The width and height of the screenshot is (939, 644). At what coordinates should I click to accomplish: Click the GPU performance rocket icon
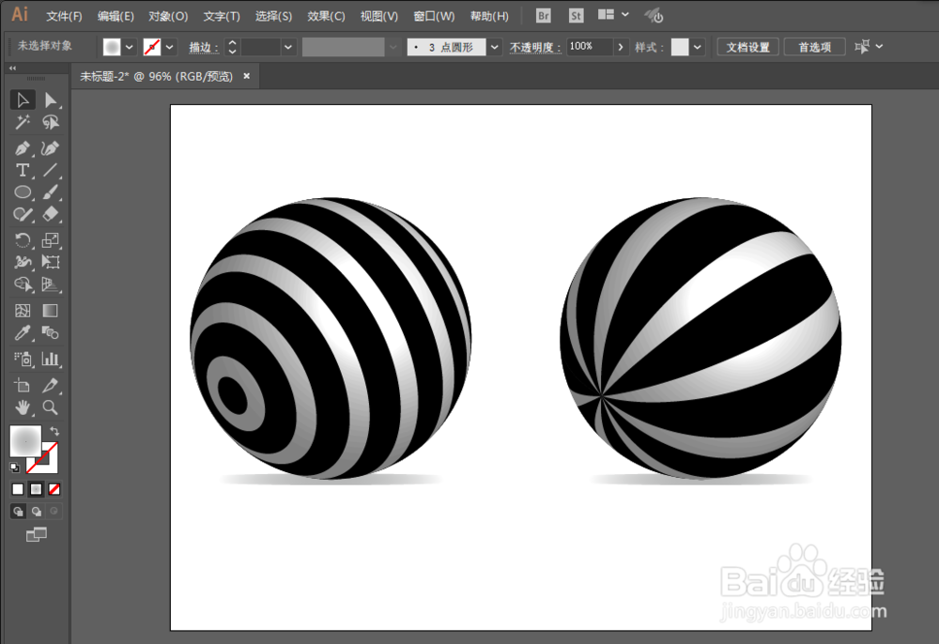click(654, 15)
